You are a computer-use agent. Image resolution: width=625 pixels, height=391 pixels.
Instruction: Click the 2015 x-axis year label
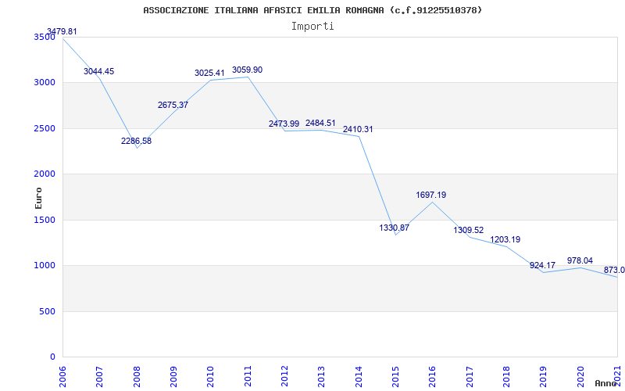(395, 376)
